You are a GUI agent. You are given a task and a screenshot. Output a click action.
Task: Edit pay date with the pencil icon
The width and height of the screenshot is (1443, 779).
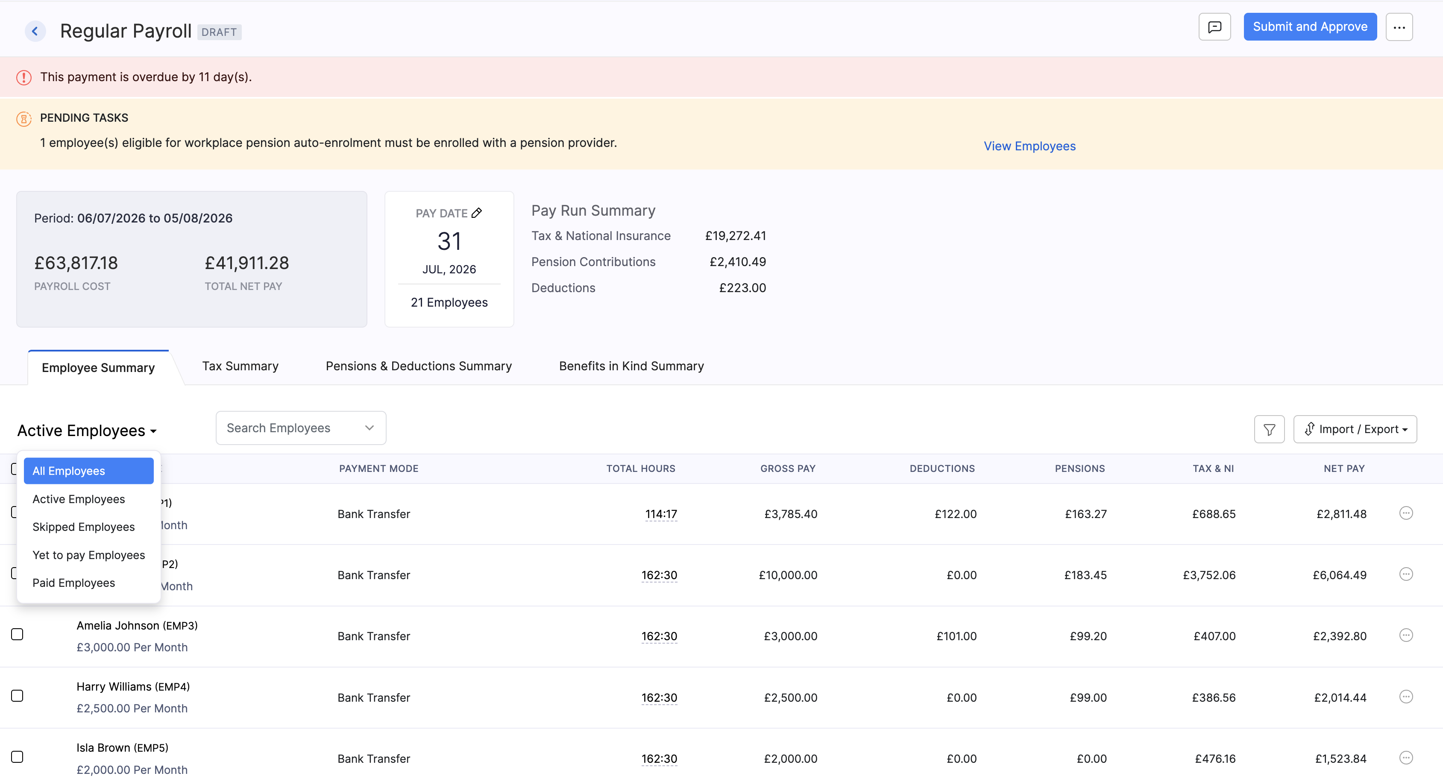point(477,213)
